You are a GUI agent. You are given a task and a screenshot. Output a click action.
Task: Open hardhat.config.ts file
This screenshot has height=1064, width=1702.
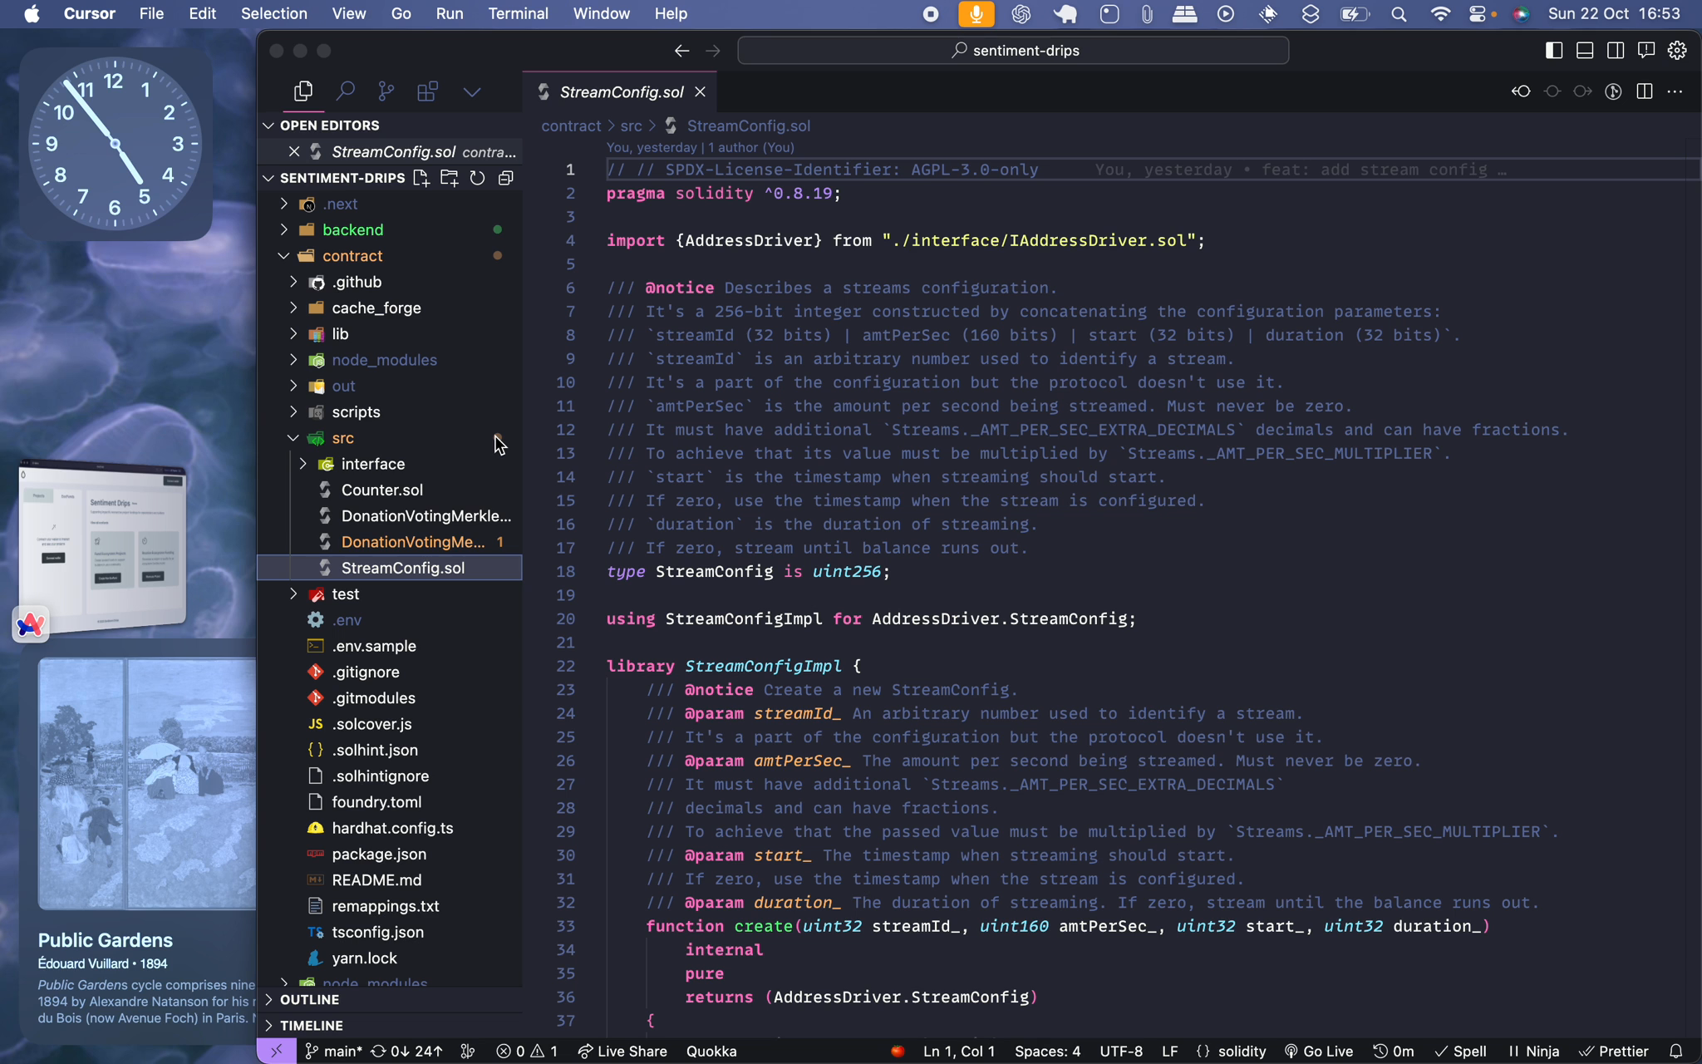point(392,828)
